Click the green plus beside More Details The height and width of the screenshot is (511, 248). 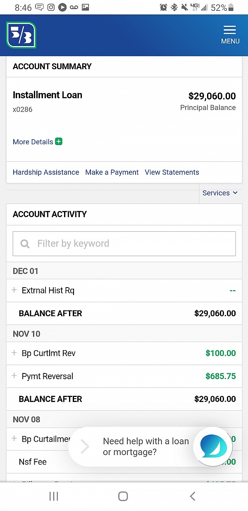click(x=59, y=142)
